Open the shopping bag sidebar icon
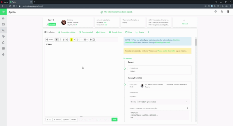The height and width of the screenshot is (126, 233). [x=3, y=43]
